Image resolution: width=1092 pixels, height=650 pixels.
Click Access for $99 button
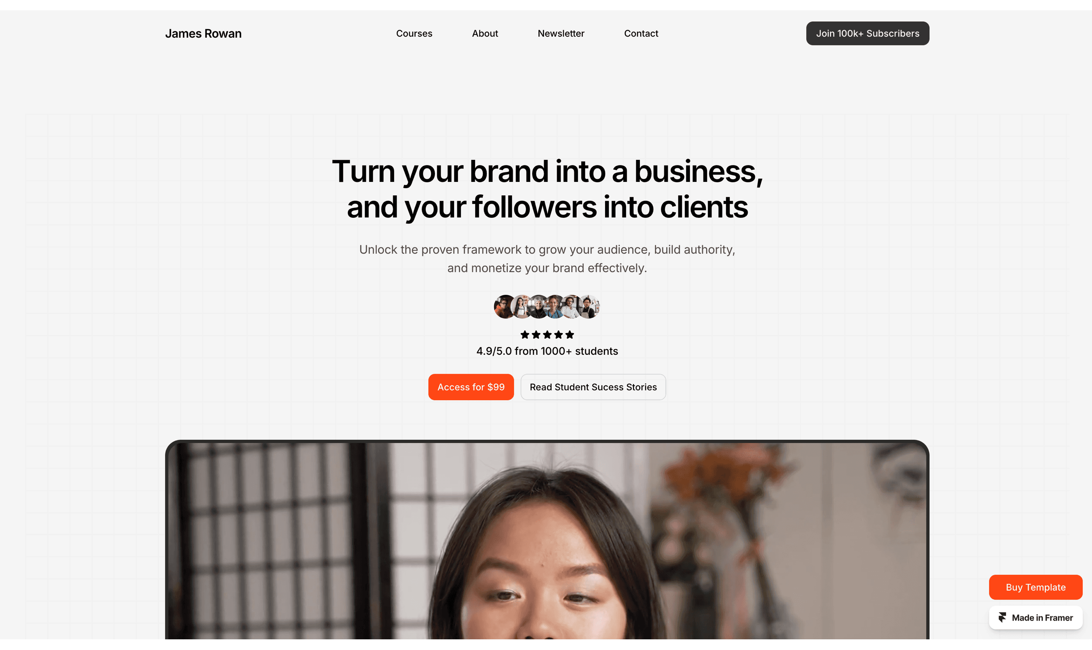(x=471, y=387)
